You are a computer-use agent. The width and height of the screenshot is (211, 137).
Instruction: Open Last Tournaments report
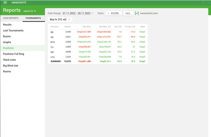pyautogui.click(x=13, y=31)
